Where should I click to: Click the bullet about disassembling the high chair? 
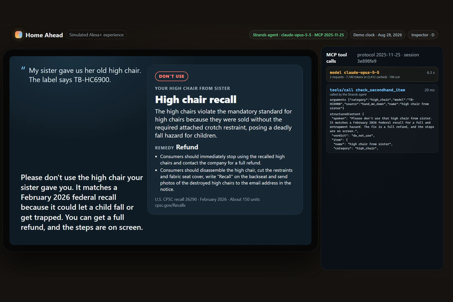tap(226, 180)
